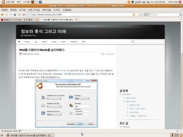183x137 pixels.
Task: Open the blue help icon in top panel
Action: [x=40, y=2]
